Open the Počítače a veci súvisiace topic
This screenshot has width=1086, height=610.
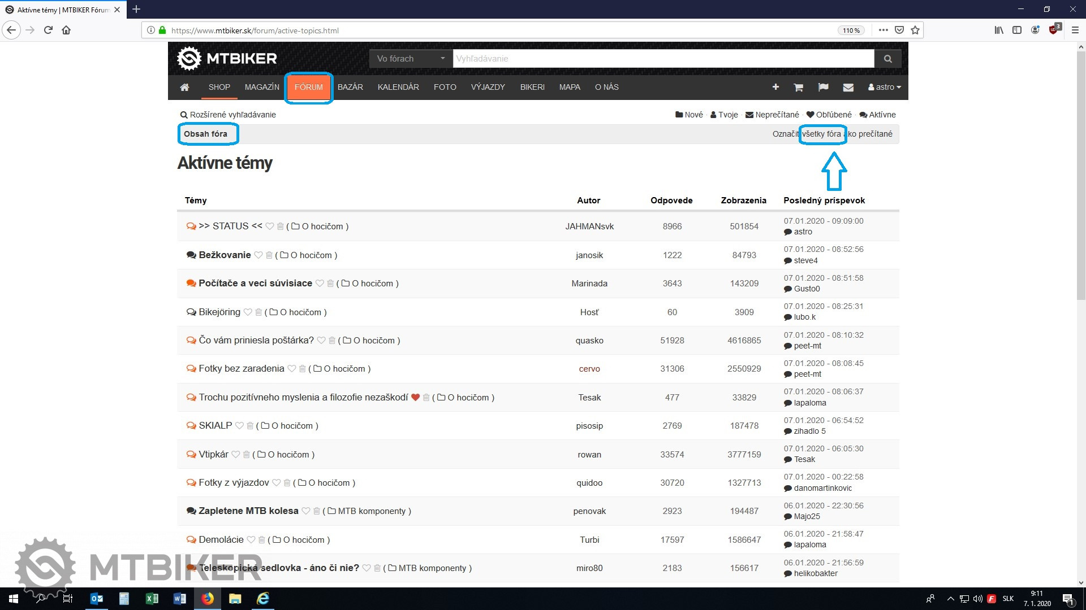click(255, 284)
